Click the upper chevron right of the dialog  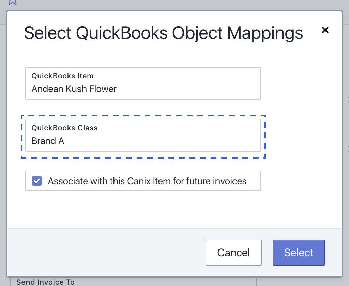click(x=348, y=100)
